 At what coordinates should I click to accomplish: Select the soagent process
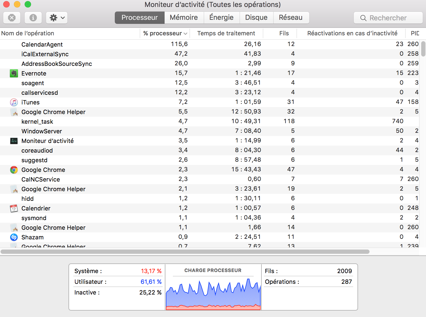[33, 83]
